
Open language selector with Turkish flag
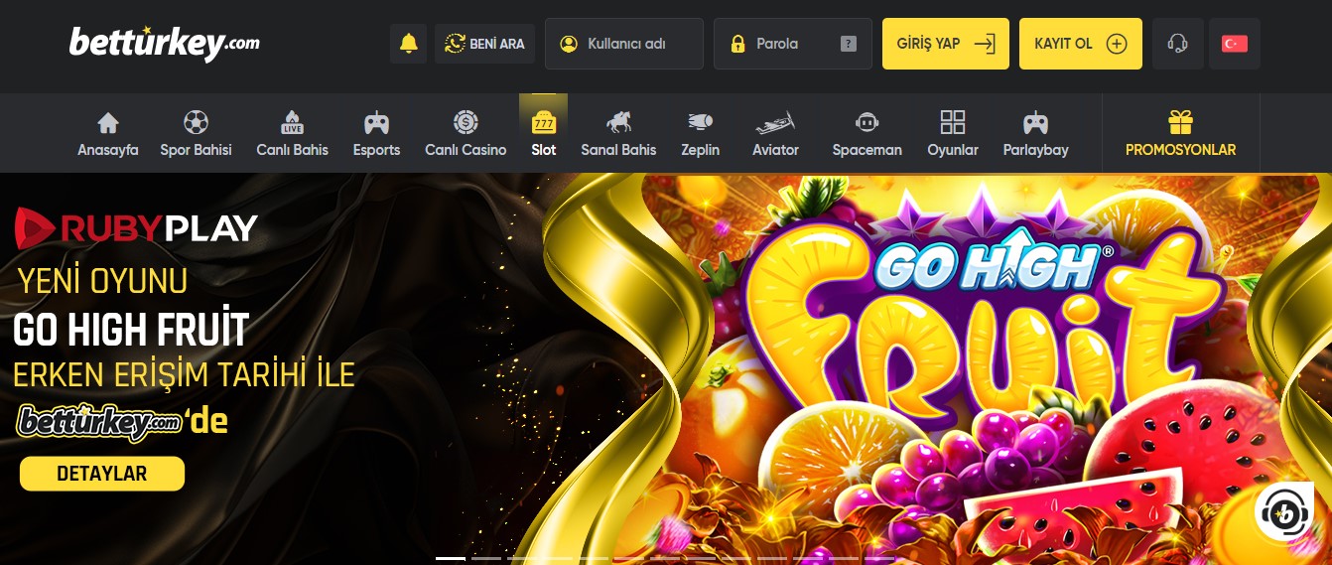pyautogui.click(x=1235, y=44)
